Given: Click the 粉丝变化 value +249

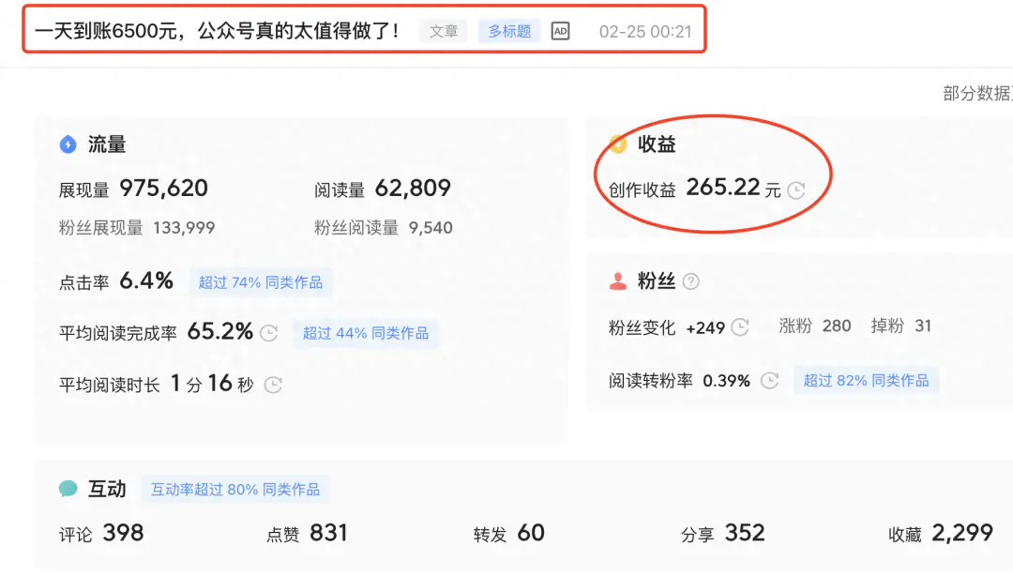Looking at the screenshot, I should pyautogui.click(x=705, y=327).
